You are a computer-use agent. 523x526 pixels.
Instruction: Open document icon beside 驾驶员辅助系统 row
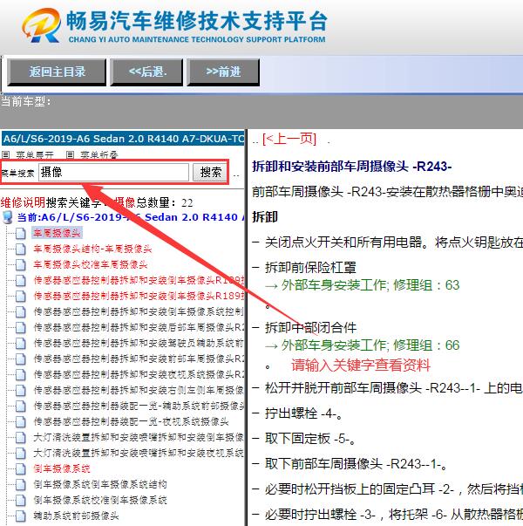point(20,343)
